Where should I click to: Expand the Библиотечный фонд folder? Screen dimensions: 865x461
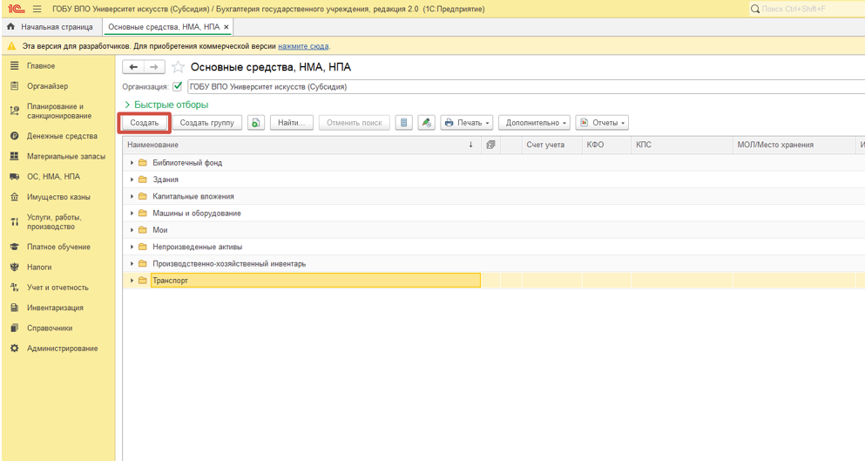point(132,163)
